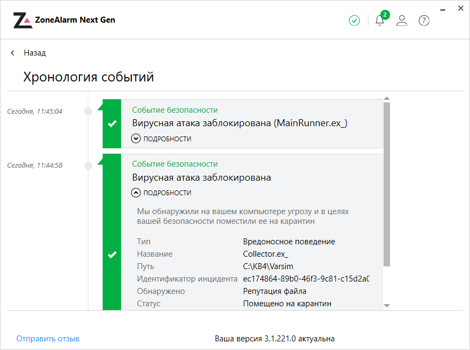Screen dimensions: 470x350
Task: Click version text 3.1.221.0 актуальна
Action: coord(274,339)
